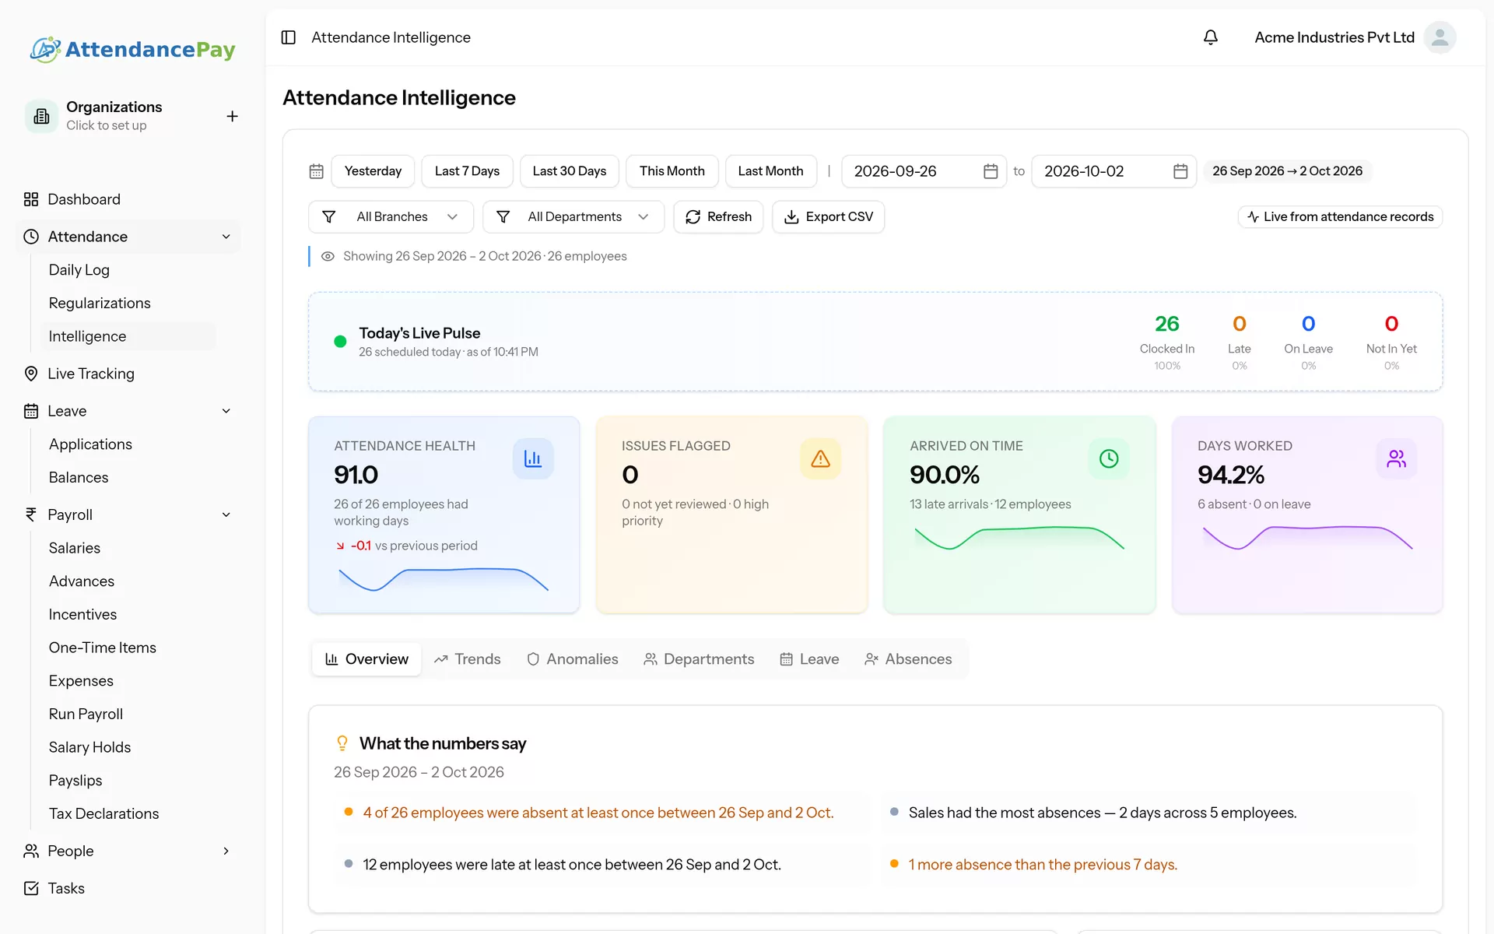Open Live Tracking in sidebar
This screenshot has height=934, width=1494.
(x=128, y=374)
